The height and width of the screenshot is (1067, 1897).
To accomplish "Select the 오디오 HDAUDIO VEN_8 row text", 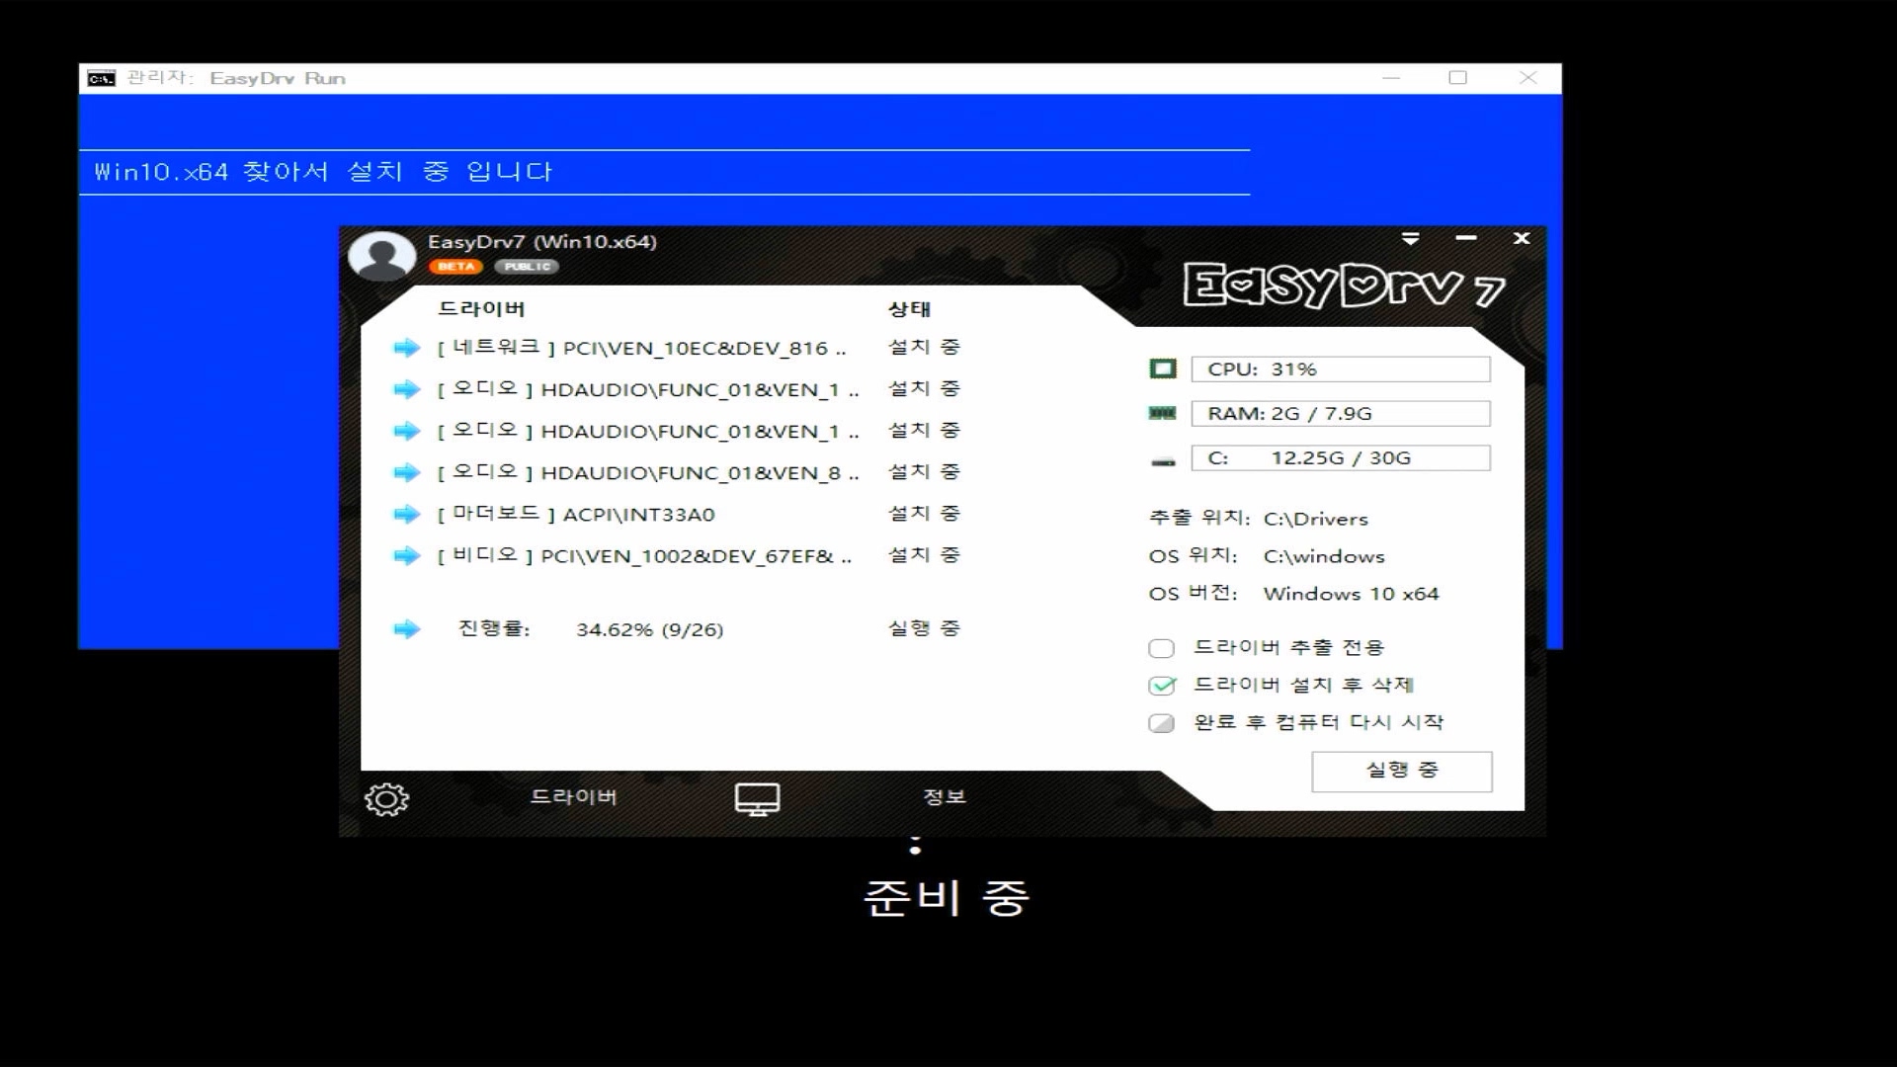I will click(648, 472).
